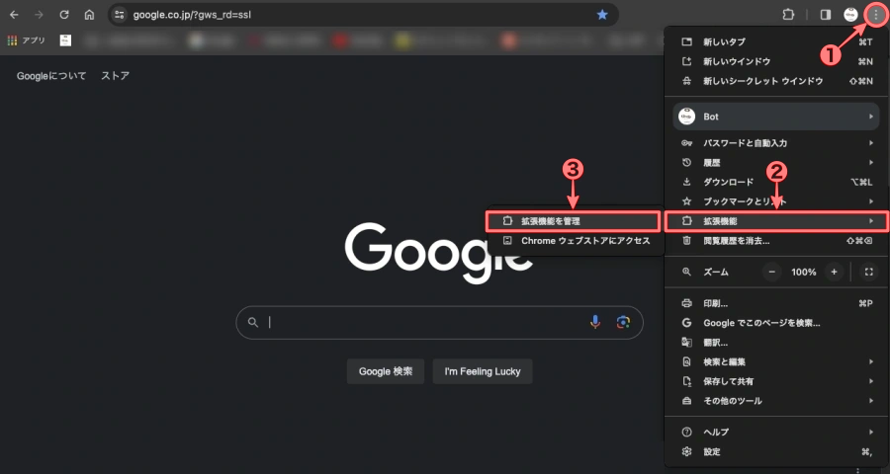890x474 pixels.
Task: Open the three-dot Chrome menu
Action: click(x=876, y=15)
